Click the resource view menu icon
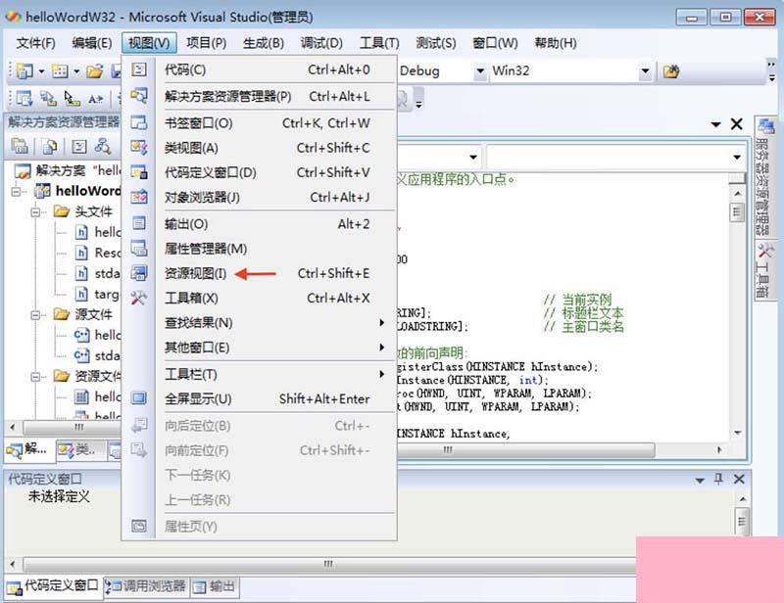 click(139, 273)
